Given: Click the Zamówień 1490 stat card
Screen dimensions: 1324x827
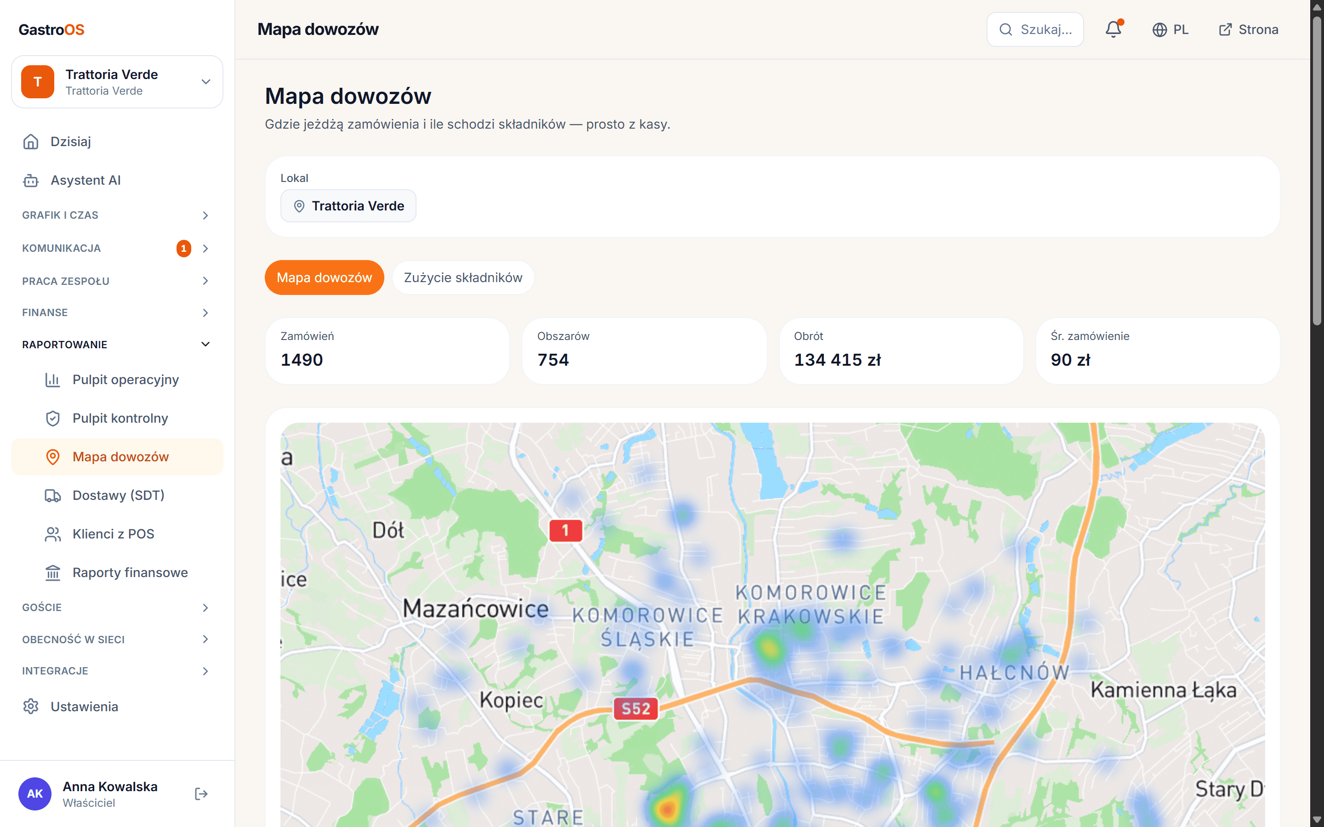Looking at the screenshot, I should pyautogui.click(x=388, y=351).
